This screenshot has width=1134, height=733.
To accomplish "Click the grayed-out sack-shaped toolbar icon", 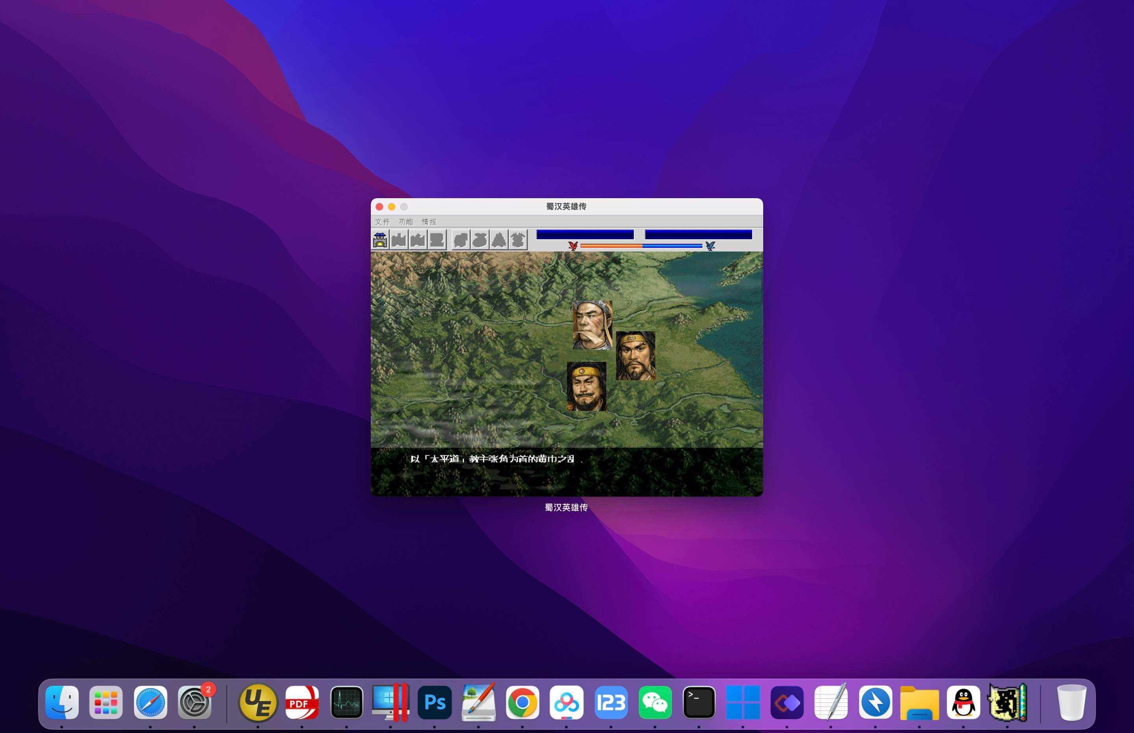I will (480, 240).
